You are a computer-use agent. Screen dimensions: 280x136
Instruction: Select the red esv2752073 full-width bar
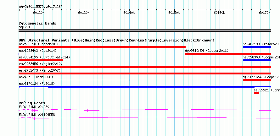[x=145, y=73]
